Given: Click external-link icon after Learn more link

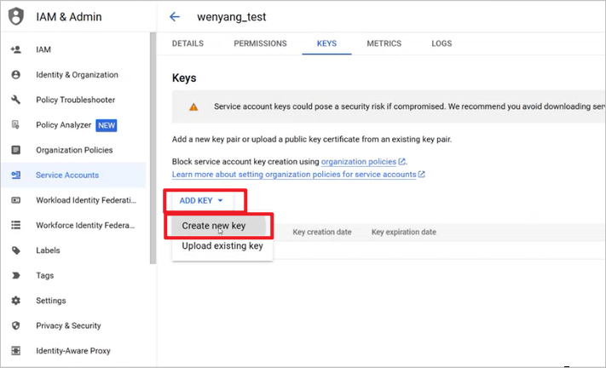Looking at the screenshot, I should pos(422,174).
